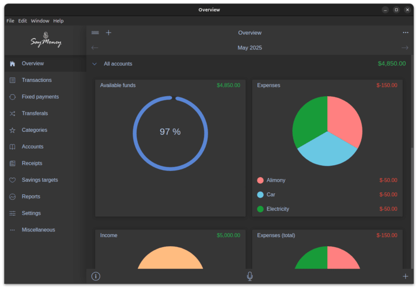Click the 97 % available funds ring

click(170, 133)
